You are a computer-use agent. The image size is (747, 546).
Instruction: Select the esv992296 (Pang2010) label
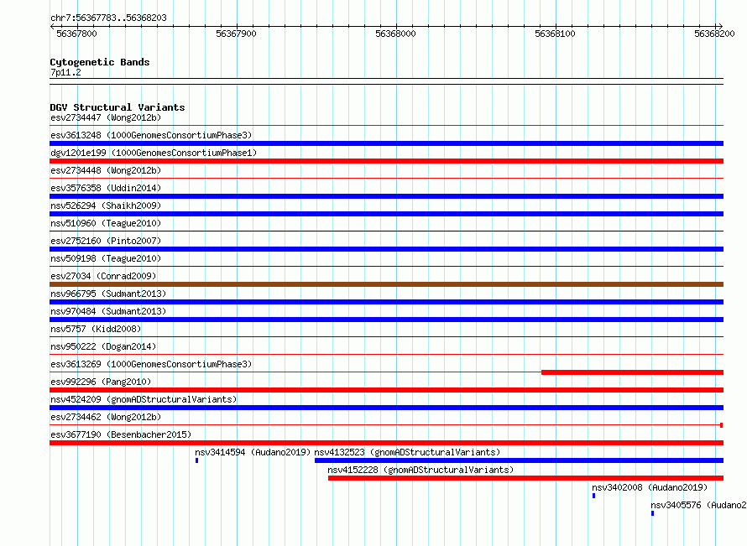pos(101,382)
